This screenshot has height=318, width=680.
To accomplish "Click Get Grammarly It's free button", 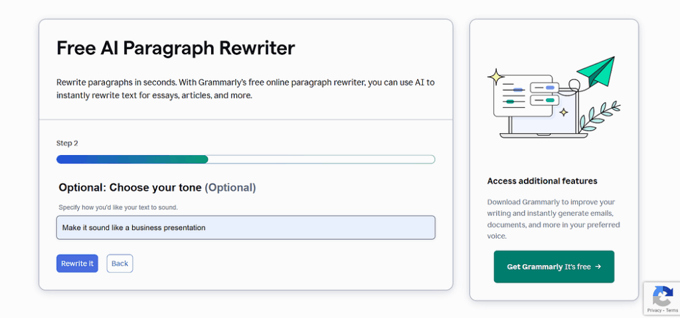I will point(554,266).
